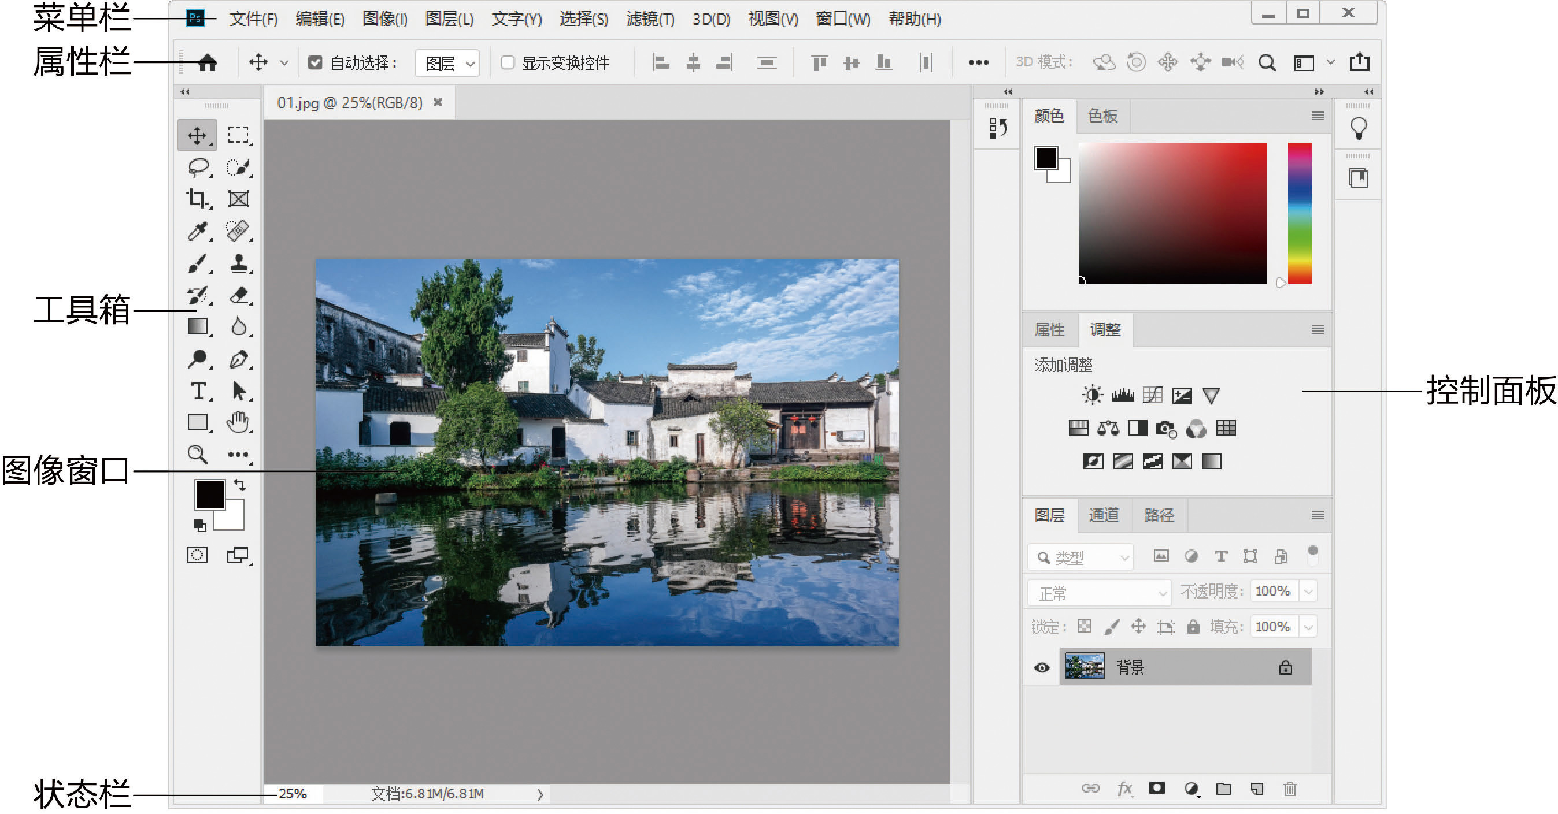Select the Eraser tool

(x=239, y=296)
